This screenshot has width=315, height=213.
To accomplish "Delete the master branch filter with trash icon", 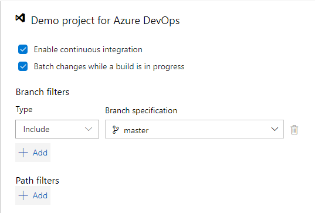I will click(294, 130).
